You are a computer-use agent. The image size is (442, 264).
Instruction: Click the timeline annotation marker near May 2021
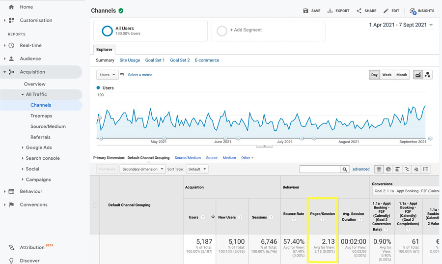(x=165, y=139)
